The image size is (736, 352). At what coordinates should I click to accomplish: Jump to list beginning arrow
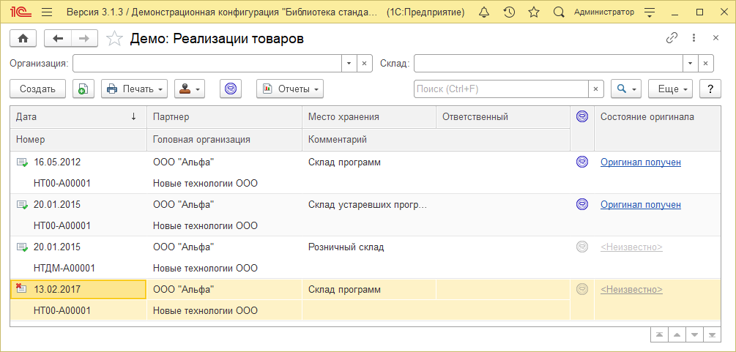click(660, 334)
